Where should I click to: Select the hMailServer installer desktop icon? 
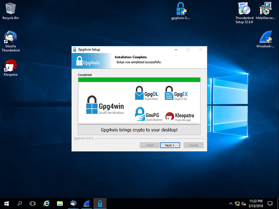tap(265, 11)
